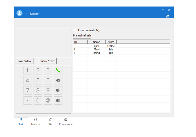Viewport: 196px width, 137px height.
Task: Select the Talk tab
Action: pos(21,122)
